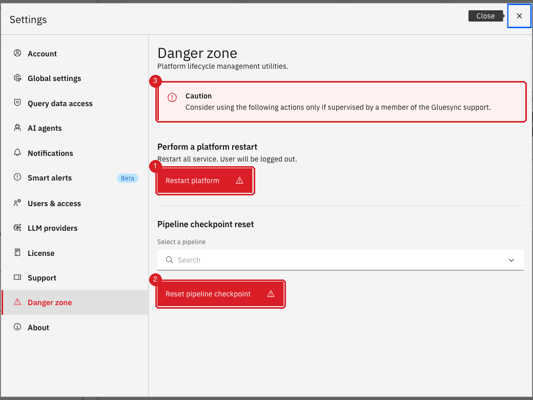Open the Account settings section
533x400 pixels.
click(75, 53)
